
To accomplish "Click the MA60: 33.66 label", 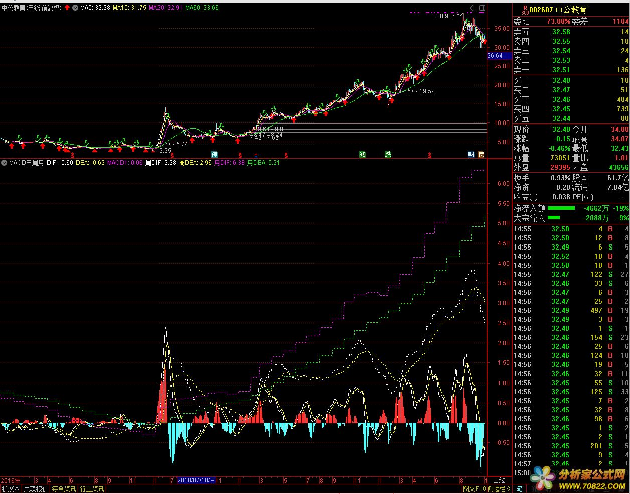I will pyautogui.click(x=202, y=8).
